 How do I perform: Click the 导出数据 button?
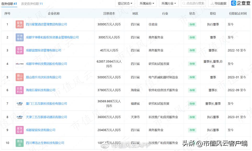(x=219, y=3)
